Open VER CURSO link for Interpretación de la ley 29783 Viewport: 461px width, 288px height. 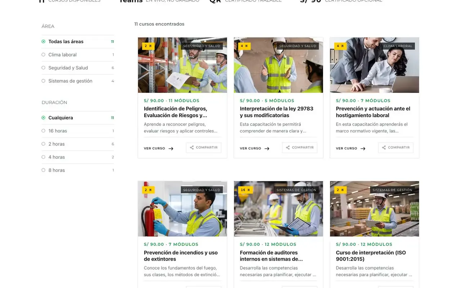[x=255, y=148]
